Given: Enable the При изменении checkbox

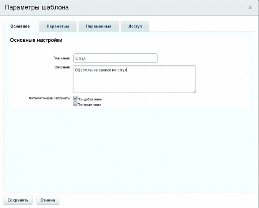Looking at the screenshot, I should 75,104.
